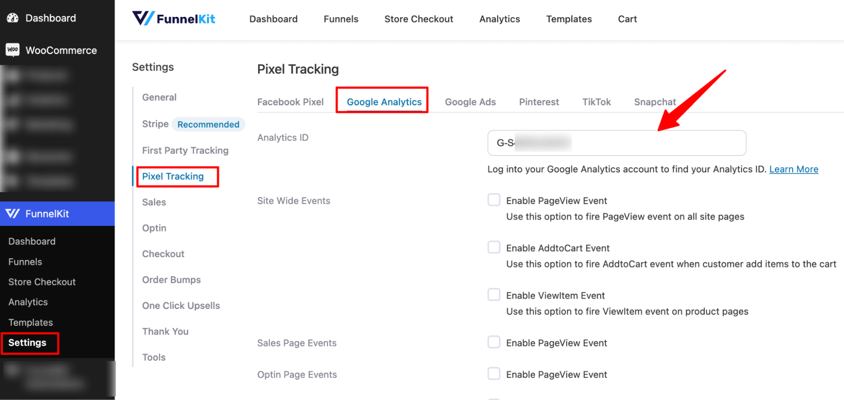
Task: Switch to the Snapchat tab
Action: [x=655, y=102]
